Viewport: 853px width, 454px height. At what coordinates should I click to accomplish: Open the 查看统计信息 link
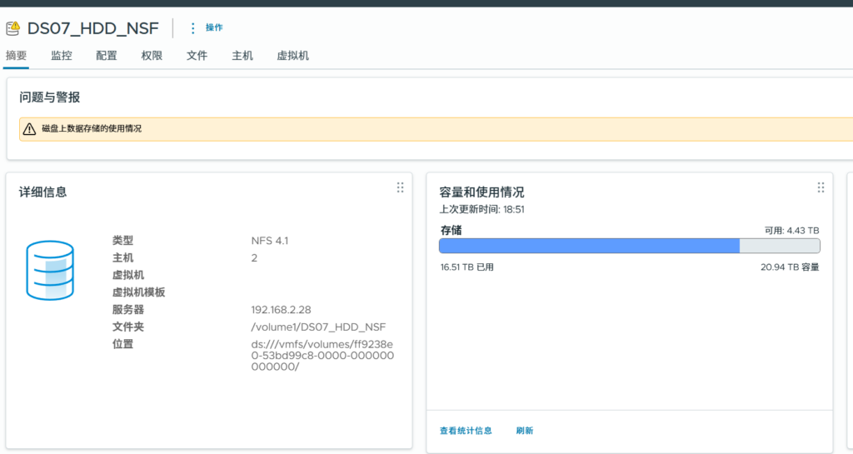point(466,431)
